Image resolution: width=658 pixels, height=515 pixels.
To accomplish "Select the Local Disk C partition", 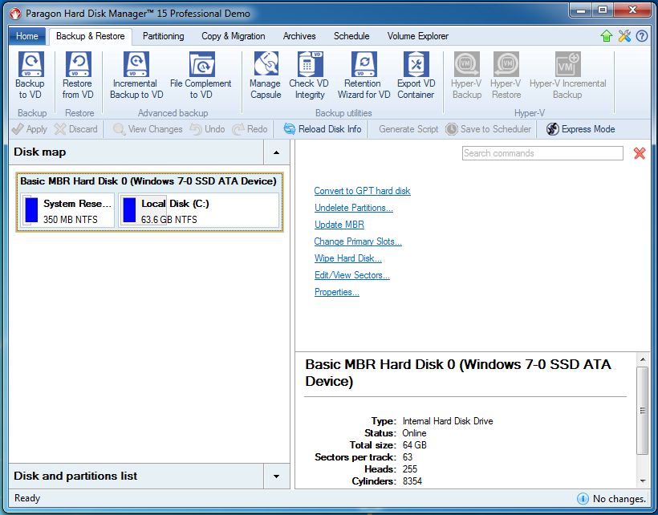I will [x=169, y=209].
